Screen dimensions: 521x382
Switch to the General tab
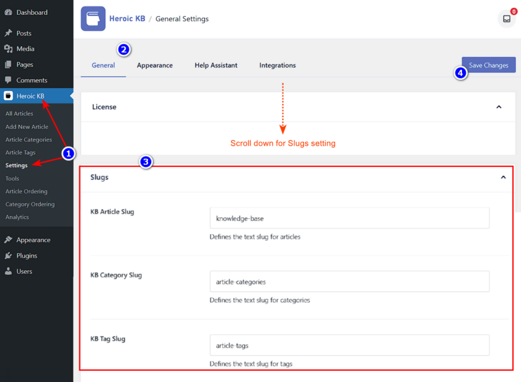click(x=104, y=66)
